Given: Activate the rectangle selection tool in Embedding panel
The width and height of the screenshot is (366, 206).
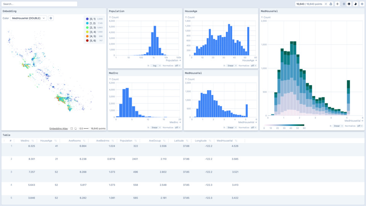Looking at the screenshot, I should coord(72,129).
